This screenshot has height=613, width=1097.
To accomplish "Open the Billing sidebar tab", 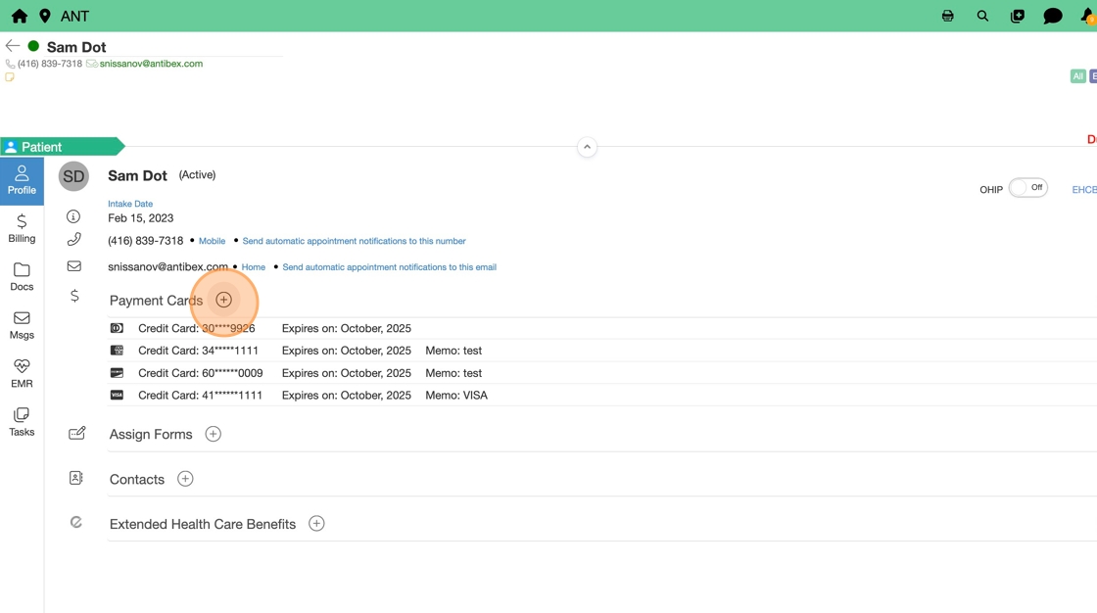I will (22, 228).
